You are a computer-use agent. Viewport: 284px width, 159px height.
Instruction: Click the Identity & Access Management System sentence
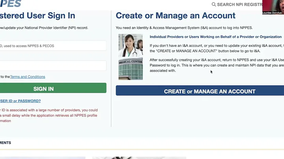click(184, 28)
